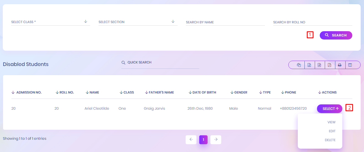Go to the next page arrow
This screenshot has width=364, height=152.
pos(216,139)
